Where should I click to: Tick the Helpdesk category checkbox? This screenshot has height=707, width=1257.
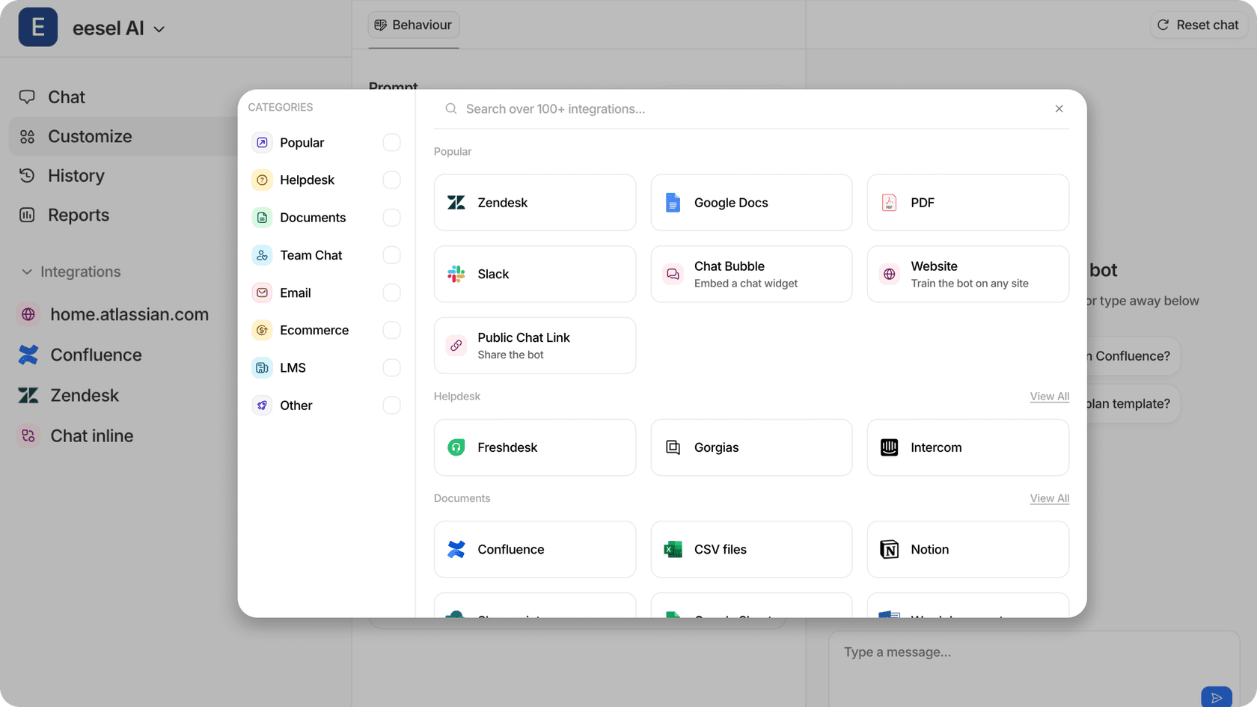pyautogui.click(x=391, y=180)
